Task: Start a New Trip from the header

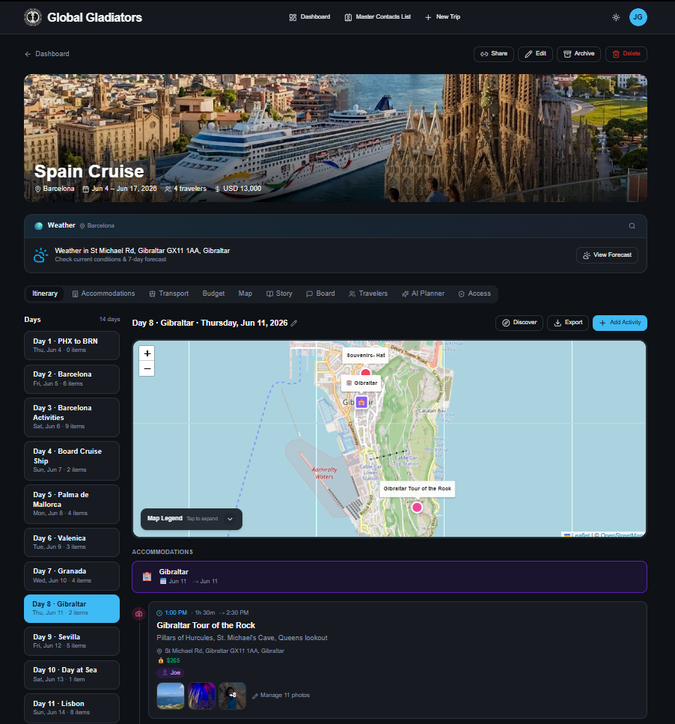Action: [442, 17]
